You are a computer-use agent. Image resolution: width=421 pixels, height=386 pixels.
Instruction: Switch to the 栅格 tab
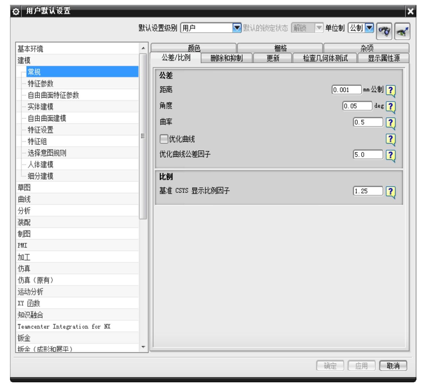[280, 48]
